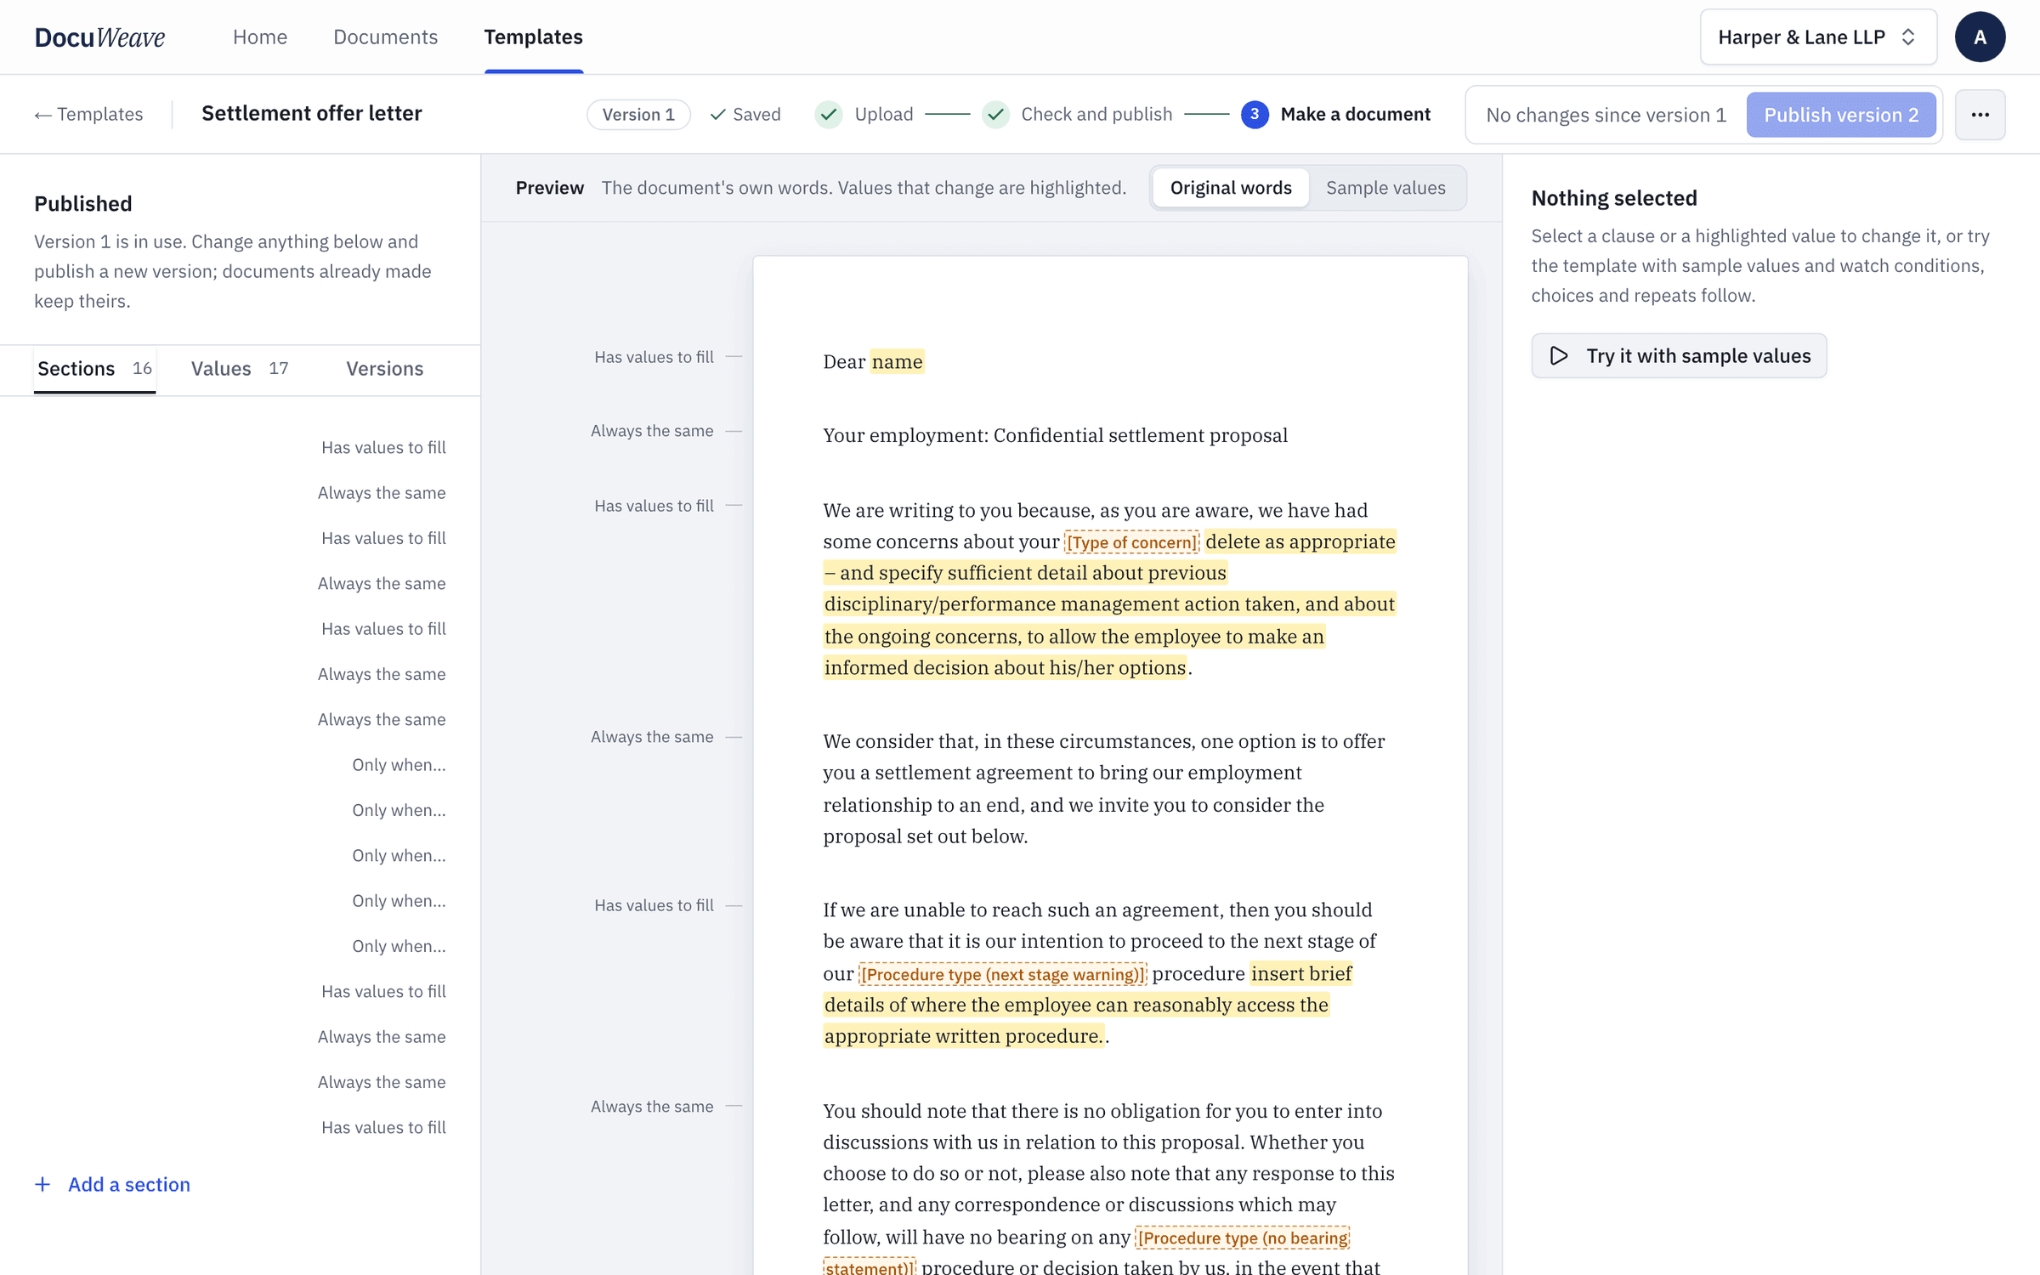Select the [Type of concern] placeholder
This screenshot has width=2040, height=1275.
[x=1131, y=542]
